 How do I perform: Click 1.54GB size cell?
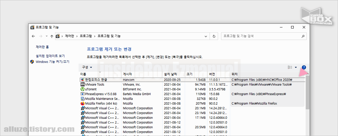click(200, 80)
